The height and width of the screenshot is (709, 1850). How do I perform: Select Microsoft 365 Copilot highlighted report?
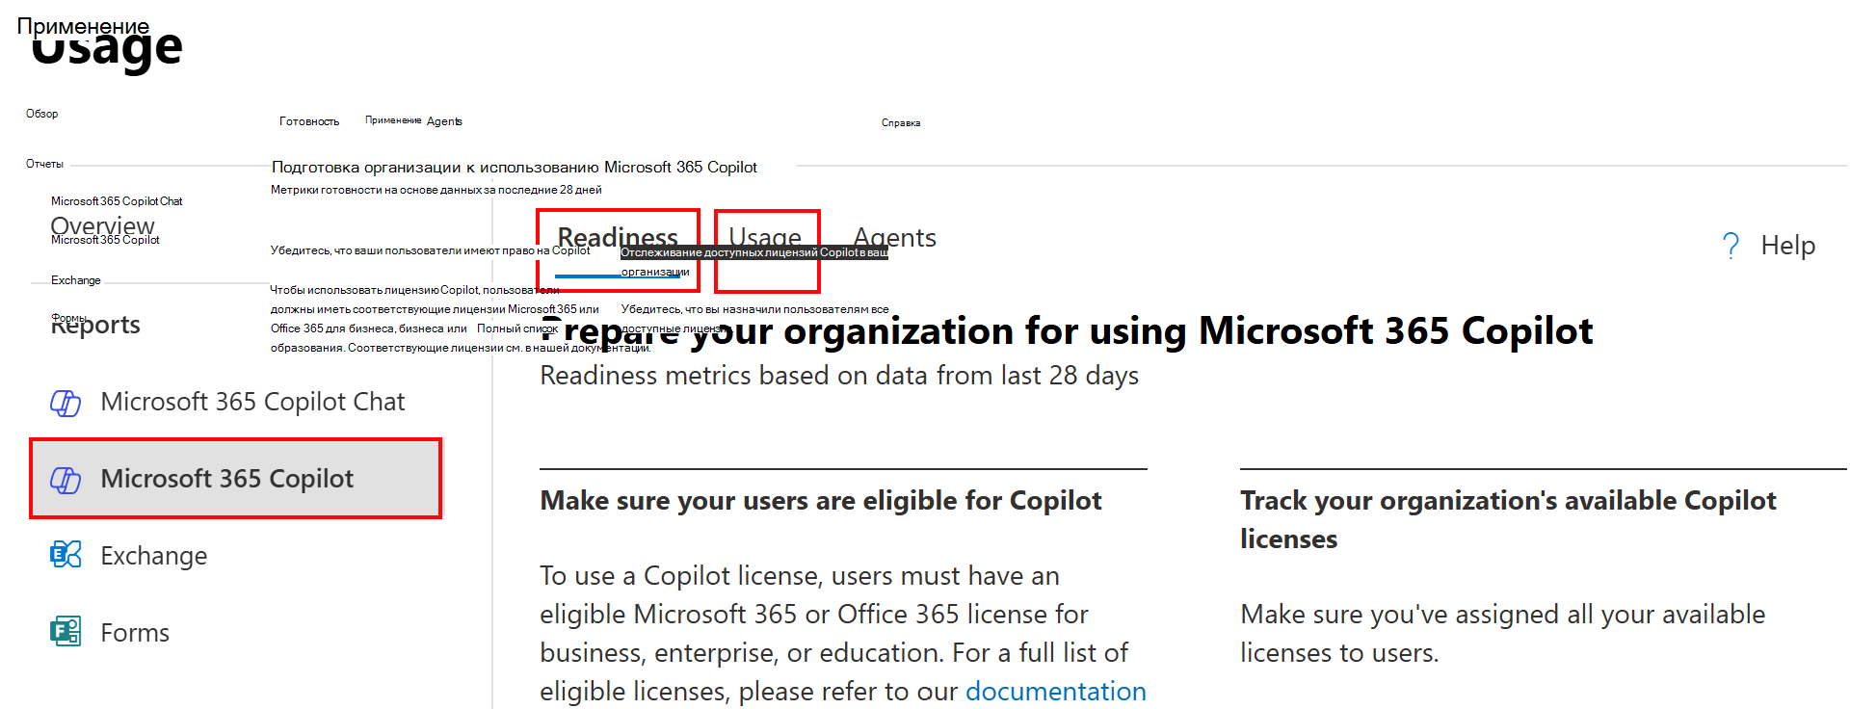click(x=235, y=479)
